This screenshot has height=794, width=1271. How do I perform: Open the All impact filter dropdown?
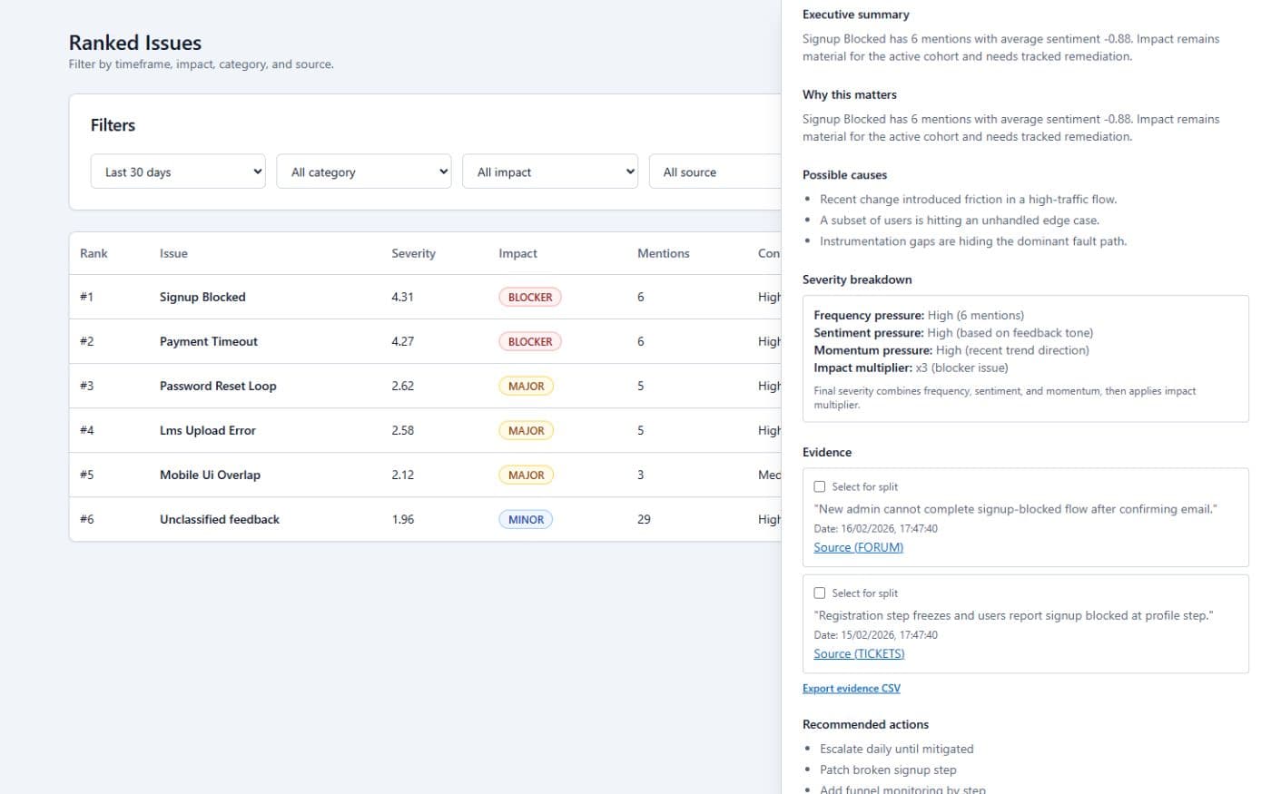[x=549, y=172]
